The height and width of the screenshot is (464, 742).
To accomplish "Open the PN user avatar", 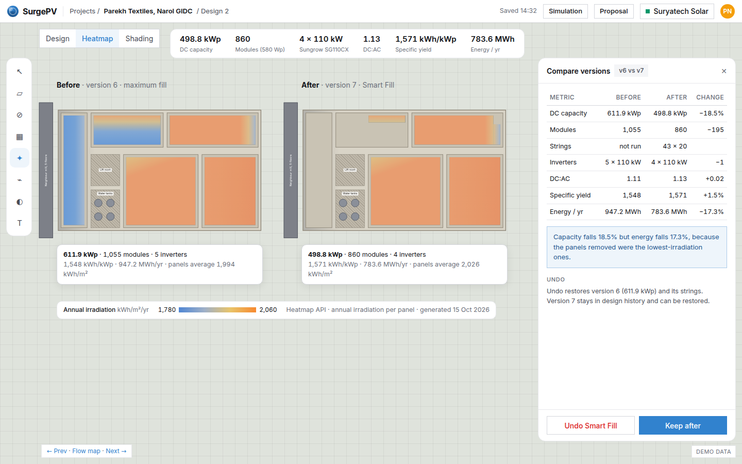I will click(728, 11).
